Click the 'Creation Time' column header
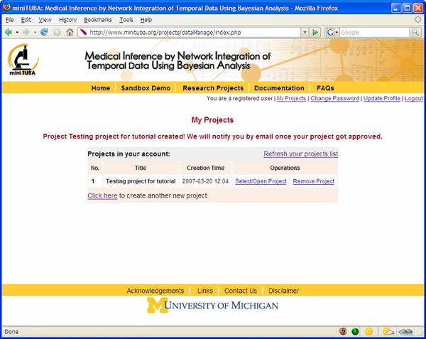 pos(205,168)
